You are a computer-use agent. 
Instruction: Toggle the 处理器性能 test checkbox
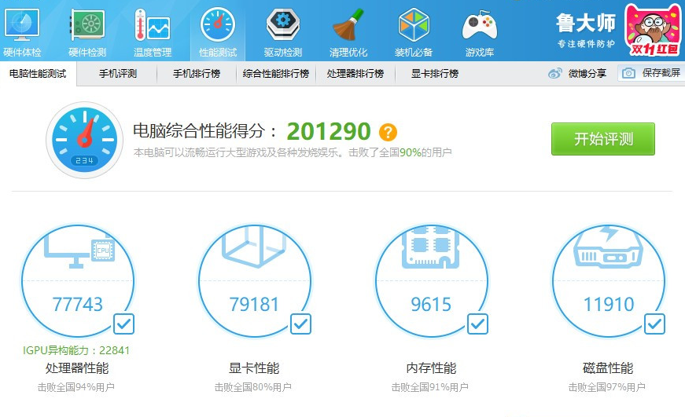pyautogui.click(x=124, y=324)
